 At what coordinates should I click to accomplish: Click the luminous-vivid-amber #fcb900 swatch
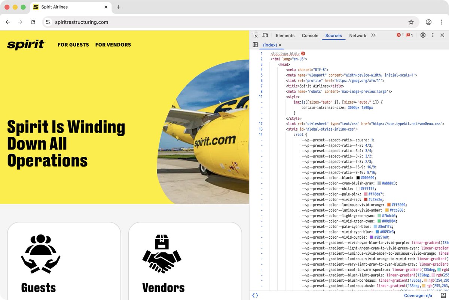[x=387, y=211]
